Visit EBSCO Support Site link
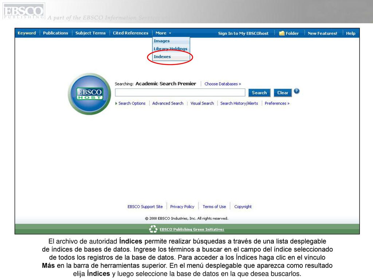Viewport: 373px width, 280px height. click(145, 207)
